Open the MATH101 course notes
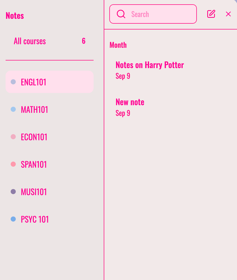 click(50, 109)
